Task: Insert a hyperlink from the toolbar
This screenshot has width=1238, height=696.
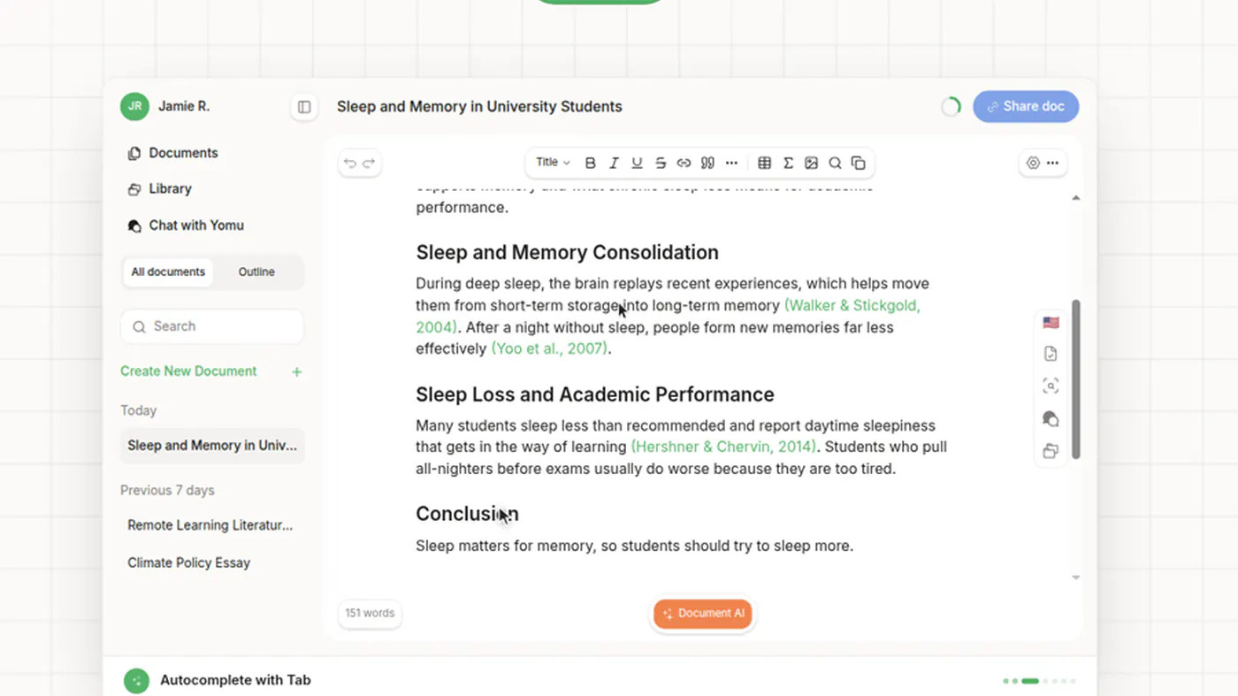Action: click(684, 163)
